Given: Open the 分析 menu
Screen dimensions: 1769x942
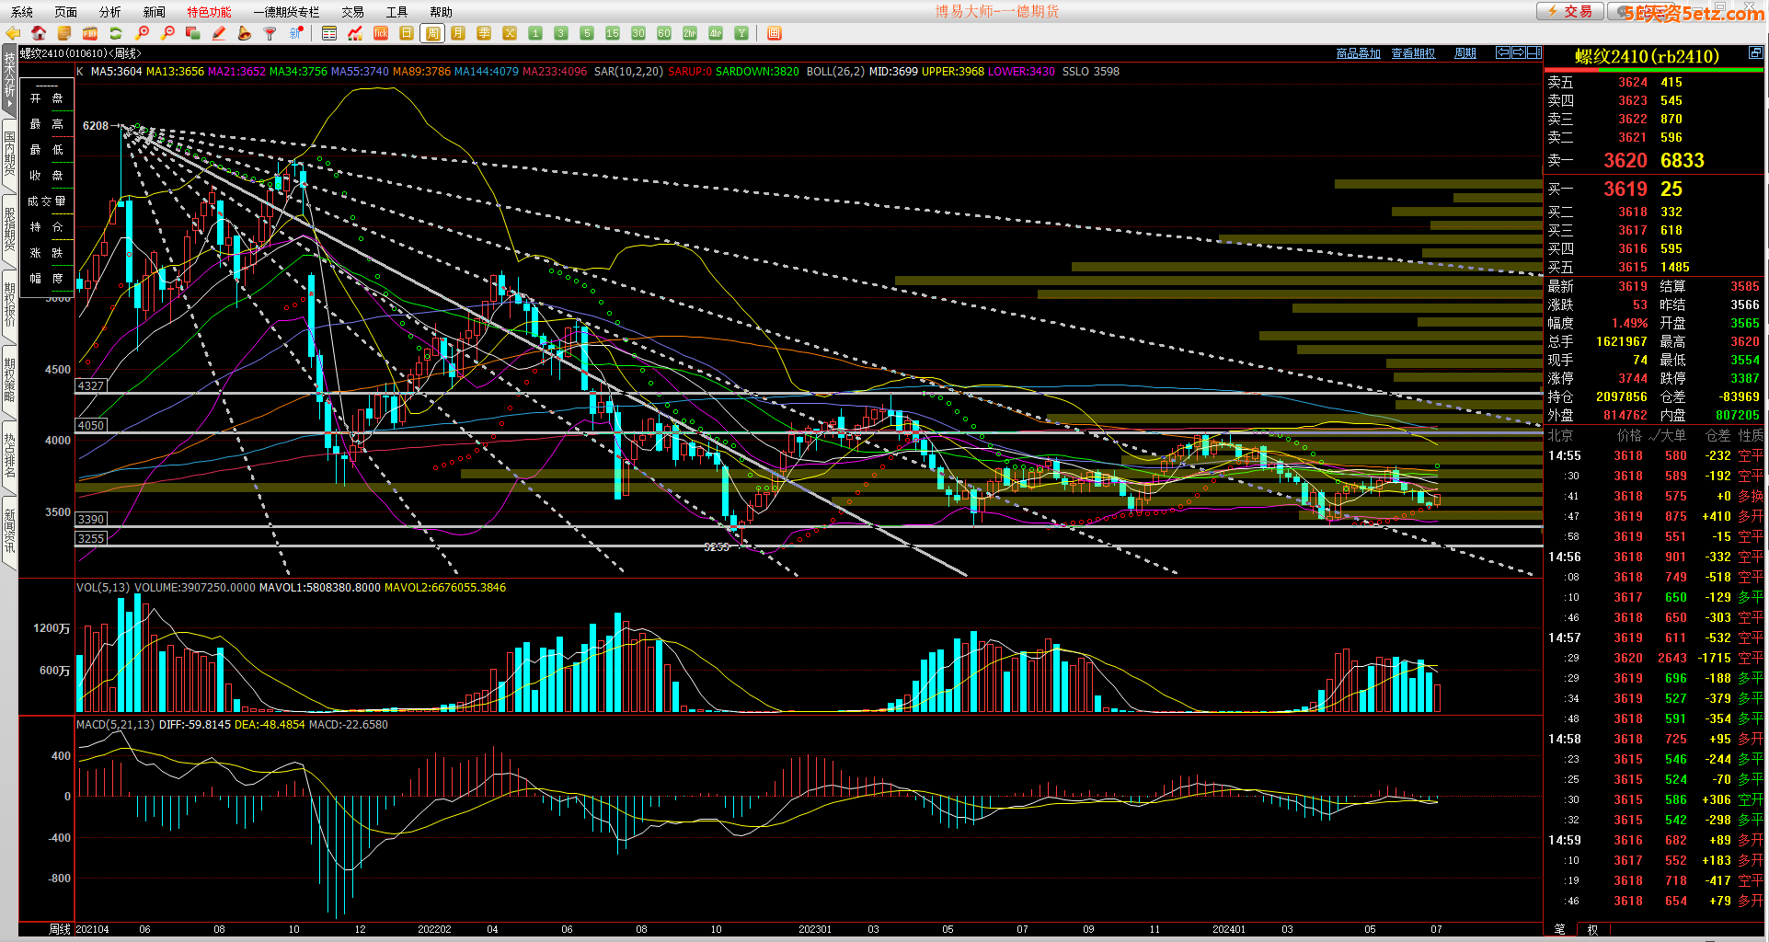Looking at the screenshot, I should tap(110, 12).
